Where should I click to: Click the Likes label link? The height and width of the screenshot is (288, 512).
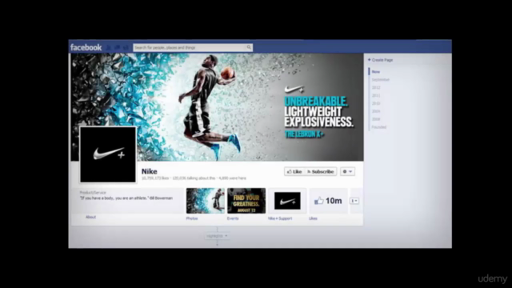point(313,218)
